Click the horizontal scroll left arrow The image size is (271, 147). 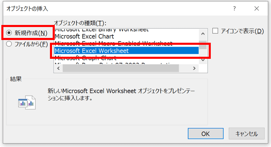pyautogui.click(x=58, y=68)
